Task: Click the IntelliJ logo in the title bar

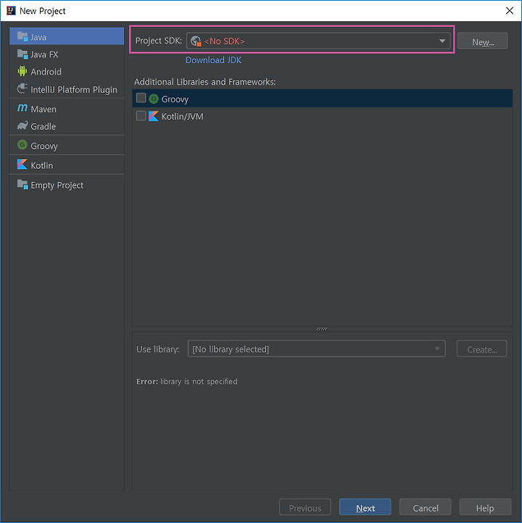Action: click(11, 11)
